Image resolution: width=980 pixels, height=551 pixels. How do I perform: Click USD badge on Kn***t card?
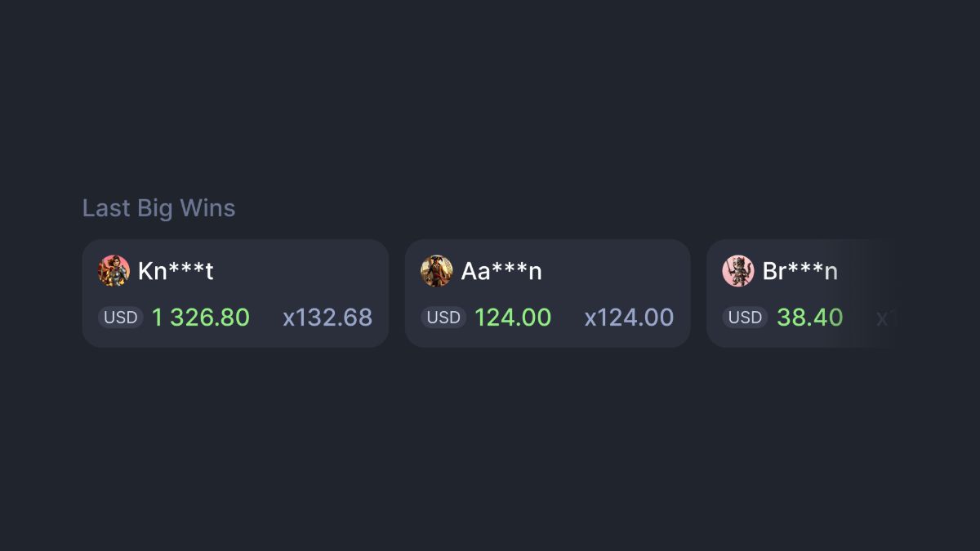(121, 318)
